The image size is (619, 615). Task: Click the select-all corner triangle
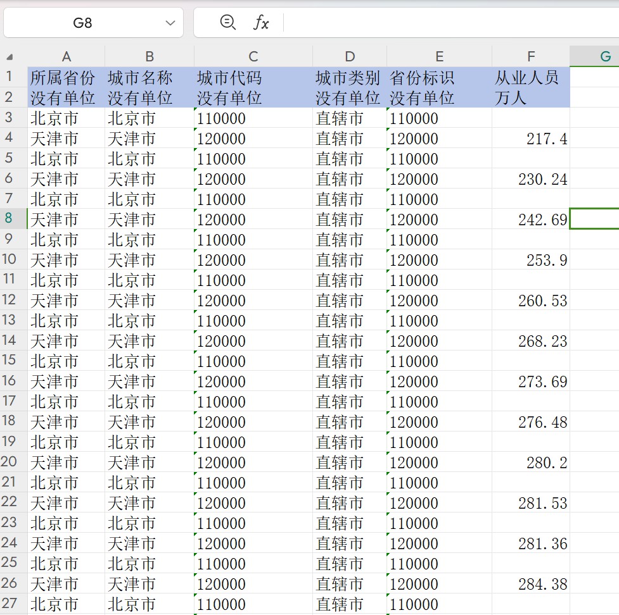point(10,57)
